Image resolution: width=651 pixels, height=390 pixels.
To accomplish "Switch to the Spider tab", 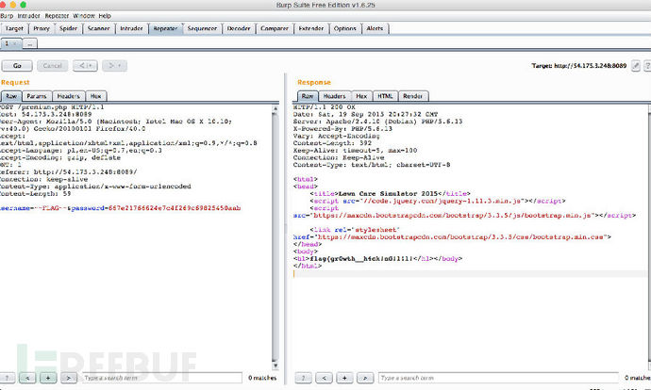I will 69,28.
